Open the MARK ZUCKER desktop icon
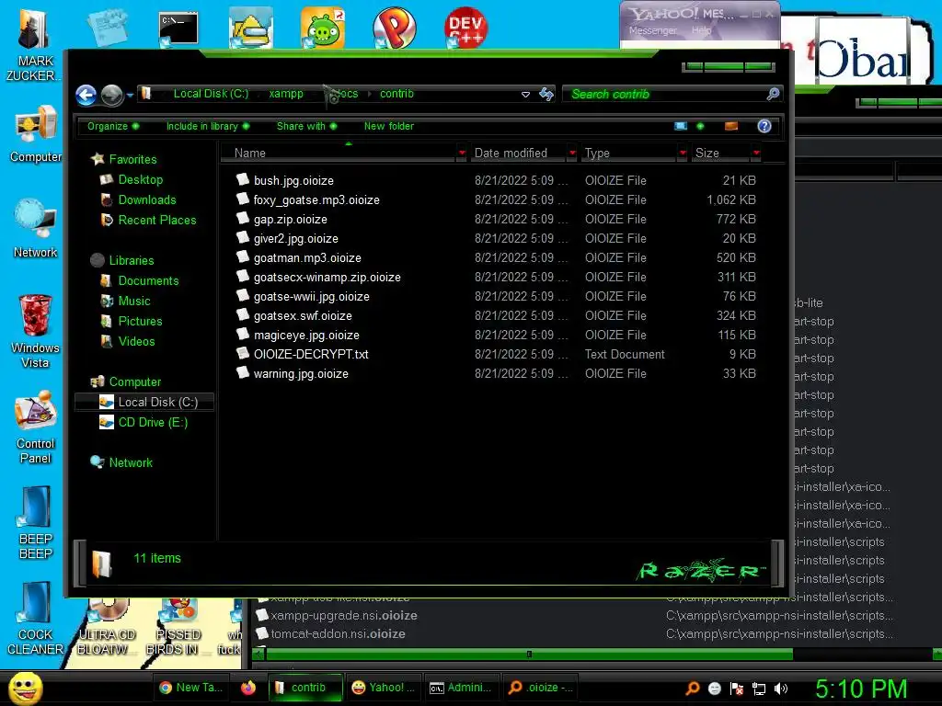 tap(34, 44)
